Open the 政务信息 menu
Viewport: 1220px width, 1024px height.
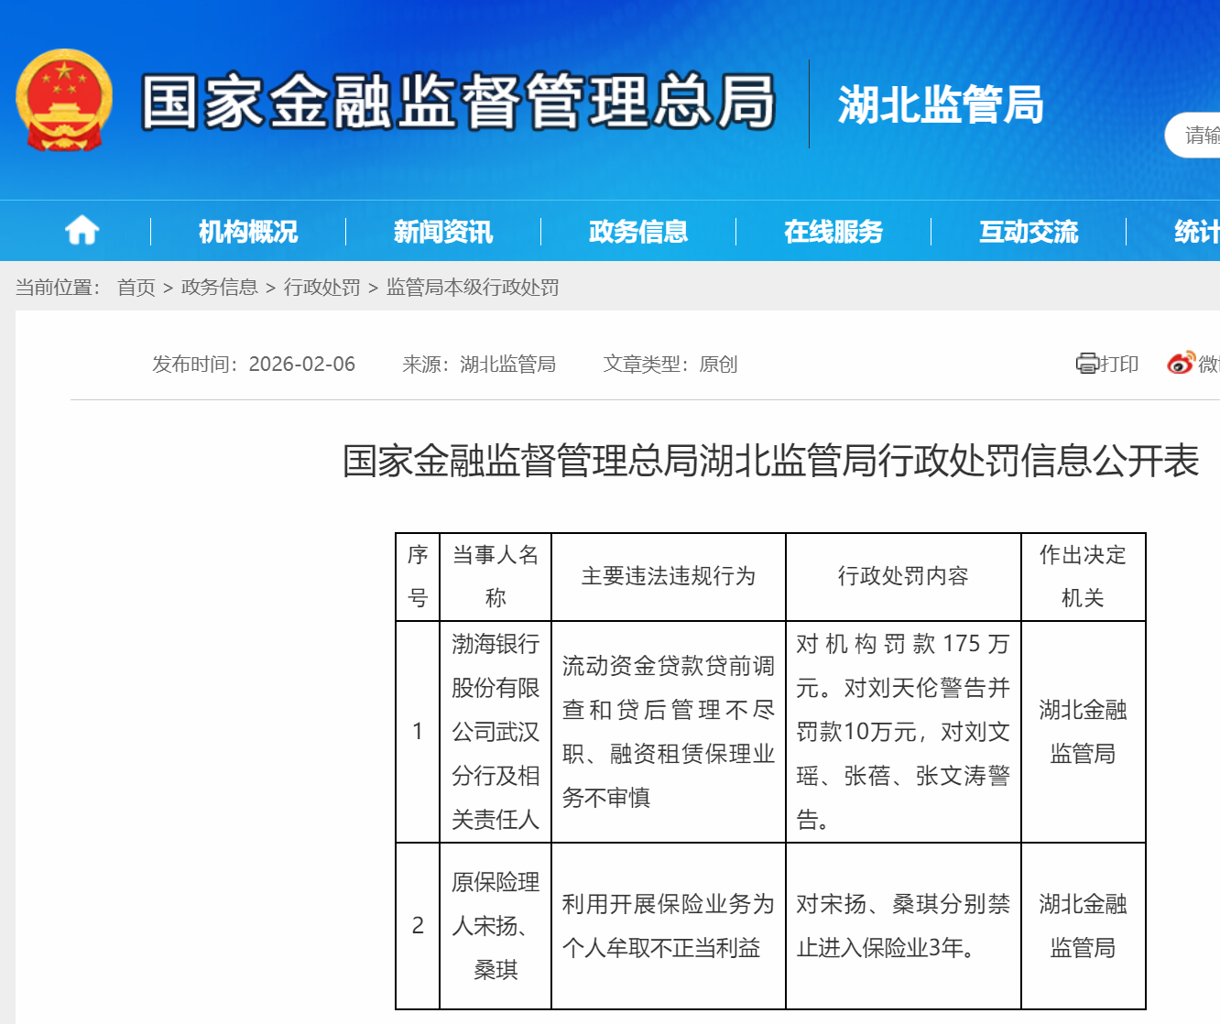click(638, 232)
